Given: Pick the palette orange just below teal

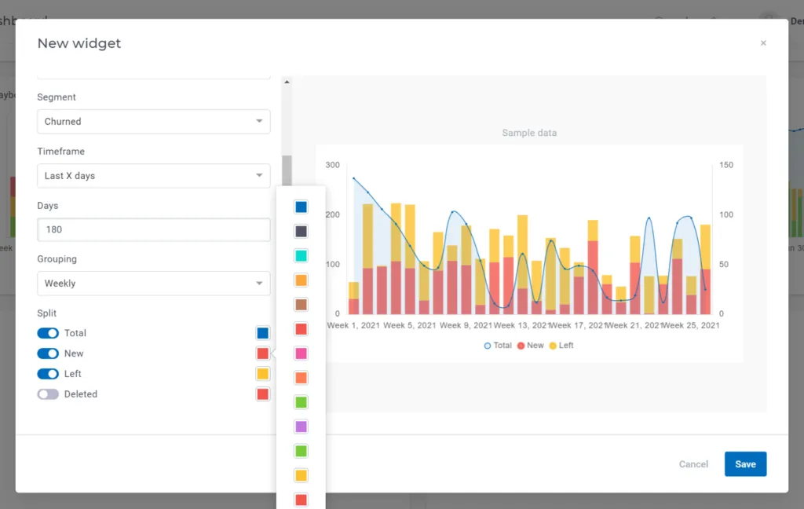Looking at the screenshot, I should pyautogui.click(x=301, y=280).
